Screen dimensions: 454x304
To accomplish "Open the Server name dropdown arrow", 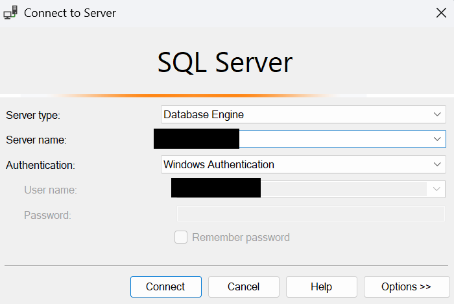I will 436,139.
